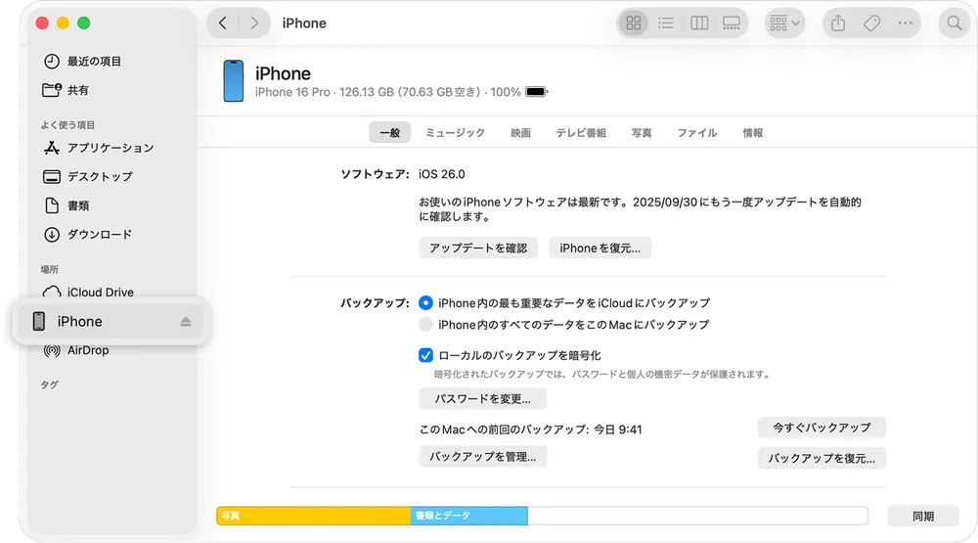Viewport: 978px width, 543px height.
Task: Click アップデートを確認 button
Action: click(x=478, y=248)
